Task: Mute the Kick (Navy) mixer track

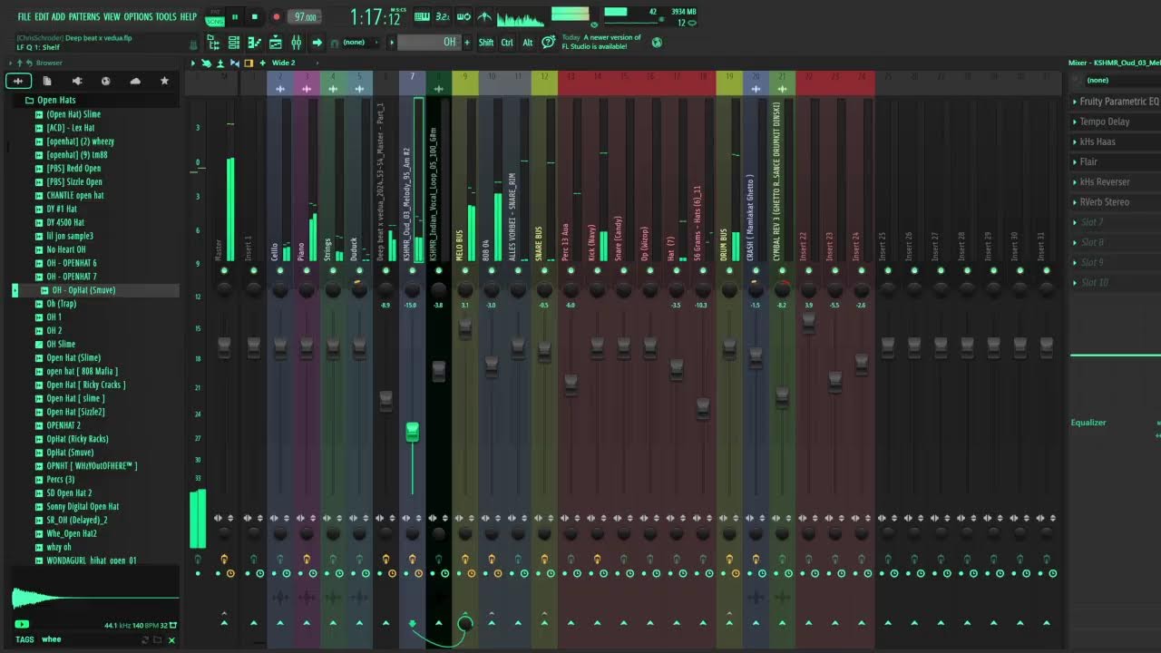Action: [x=597, y=270]
